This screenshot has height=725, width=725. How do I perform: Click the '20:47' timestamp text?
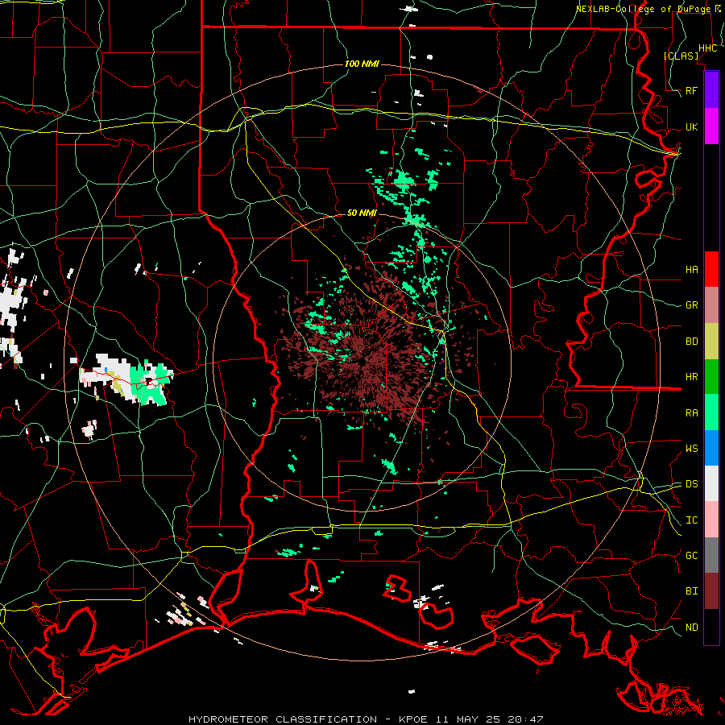524,719
